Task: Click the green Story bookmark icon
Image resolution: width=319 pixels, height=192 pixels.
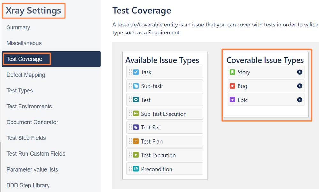Action: coord(232,72)
